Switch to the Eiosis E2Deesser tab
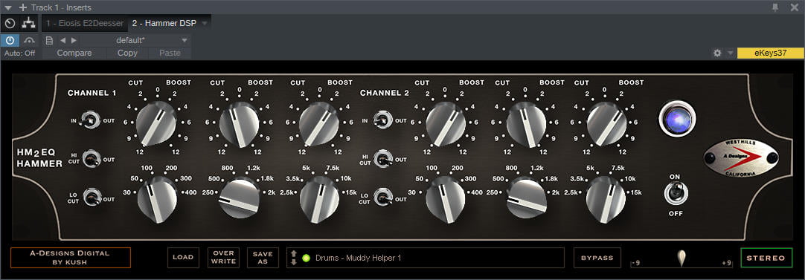The width and height of the screenshot is (805, 280). coord(85,23)
